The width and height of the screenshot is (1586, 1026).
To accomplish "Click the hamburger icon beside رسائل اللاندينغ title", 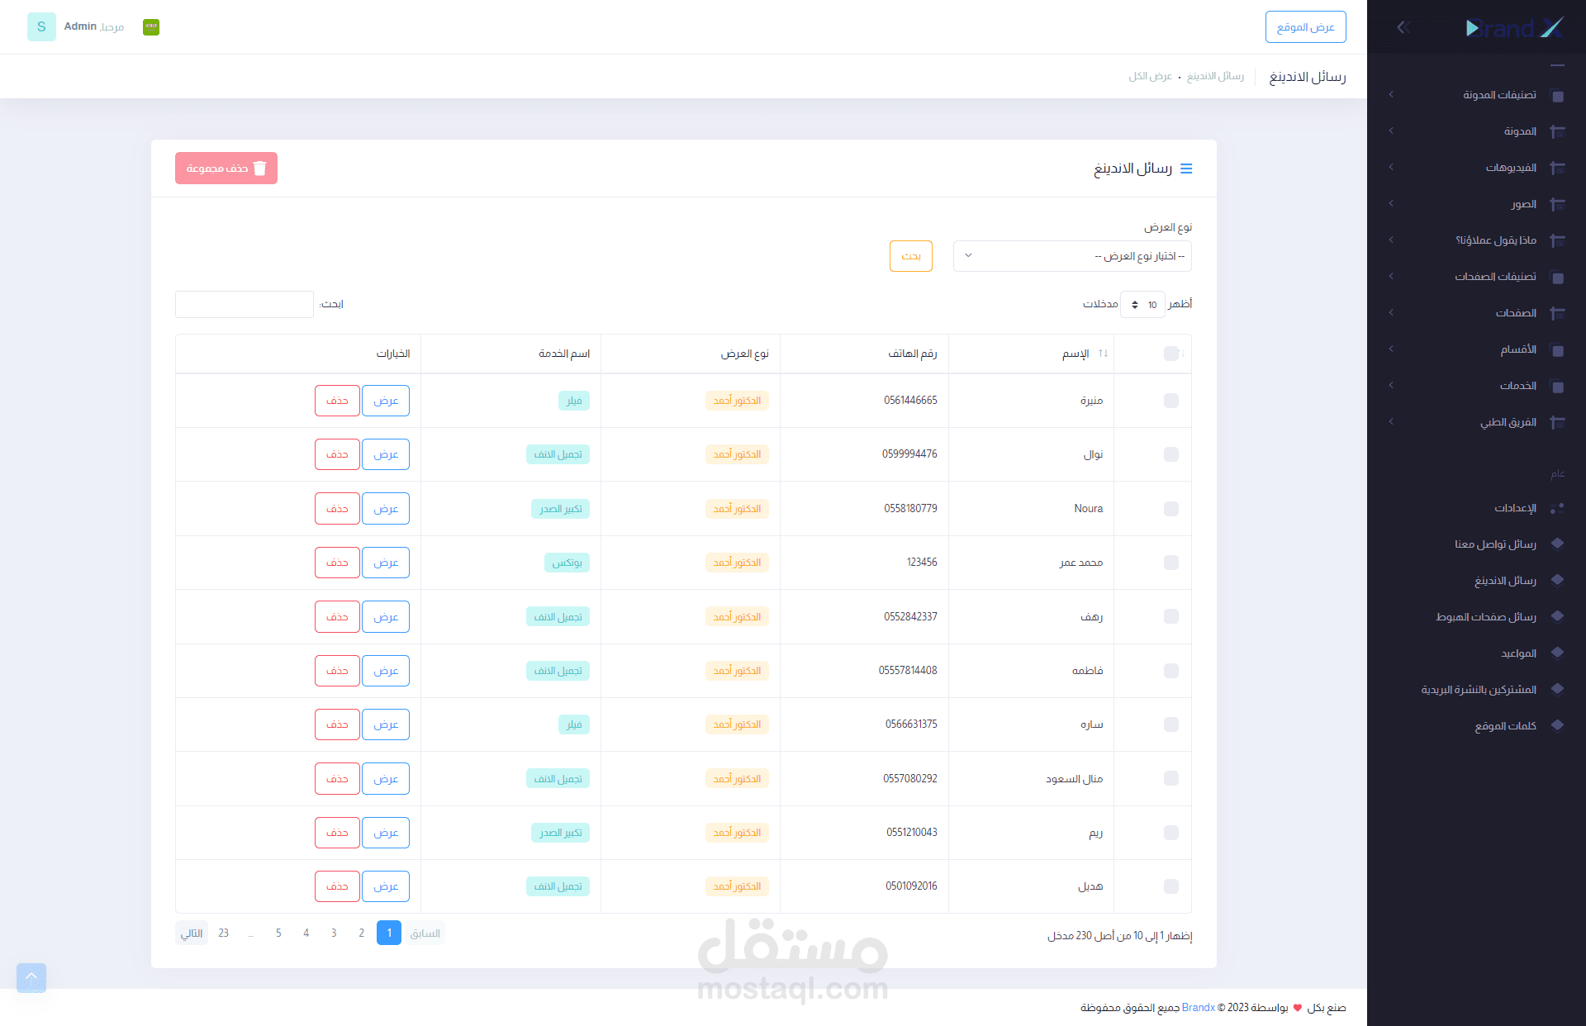I will click(x=1186, y=169).
